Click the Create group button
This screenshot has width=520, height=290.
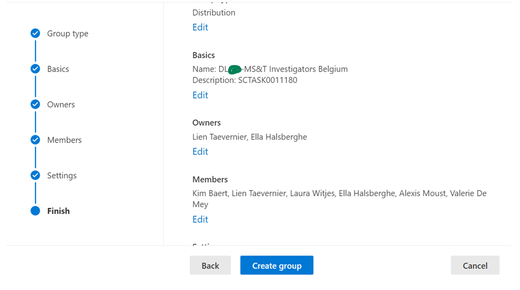pyautogui.click(x=277, y=266)
